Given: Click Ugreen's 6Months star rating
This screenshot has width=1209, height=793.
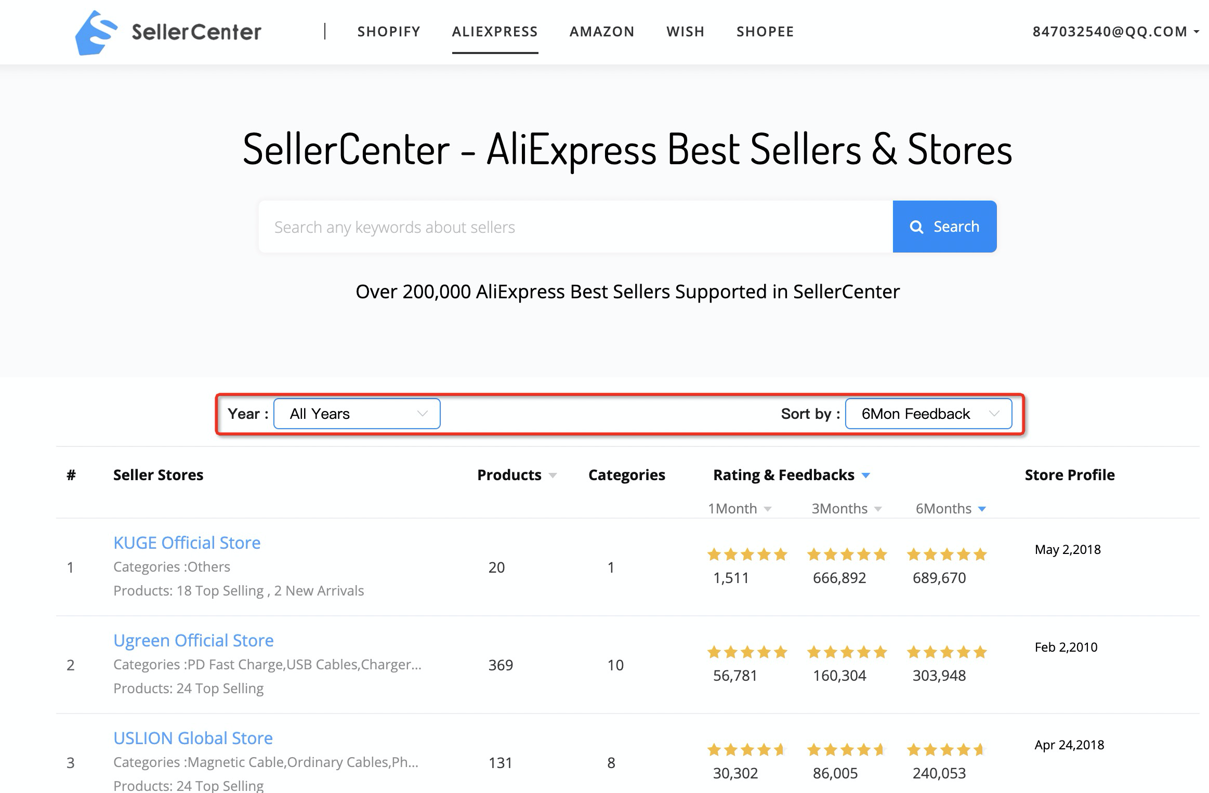Looking at the screenshot, I should 947,652.
